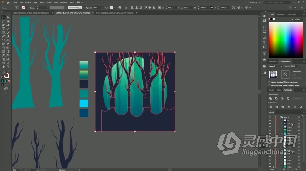This screenshot has height=171, width=306.
Task: Switch to Trees examples.ai document tab
Action: (x=115, y=13)
